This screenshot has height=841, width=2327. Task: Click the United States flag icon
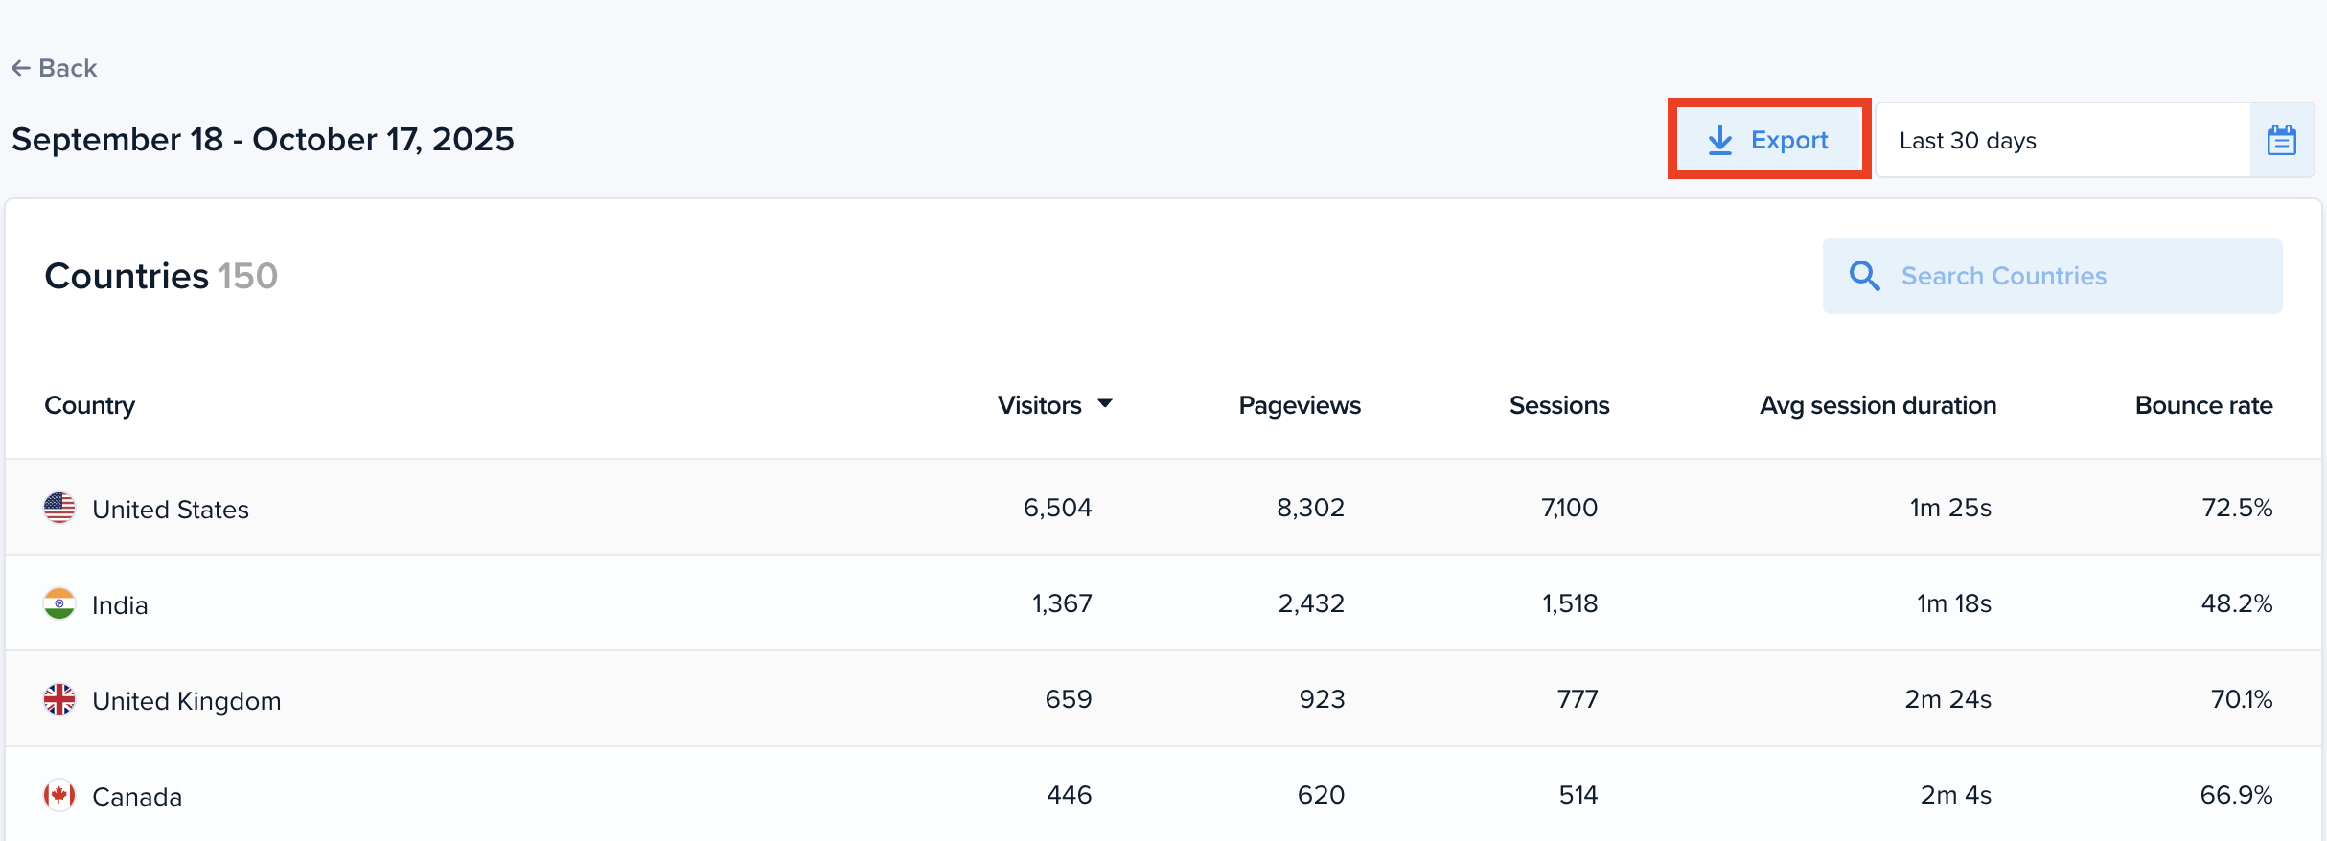click(59, 508)
